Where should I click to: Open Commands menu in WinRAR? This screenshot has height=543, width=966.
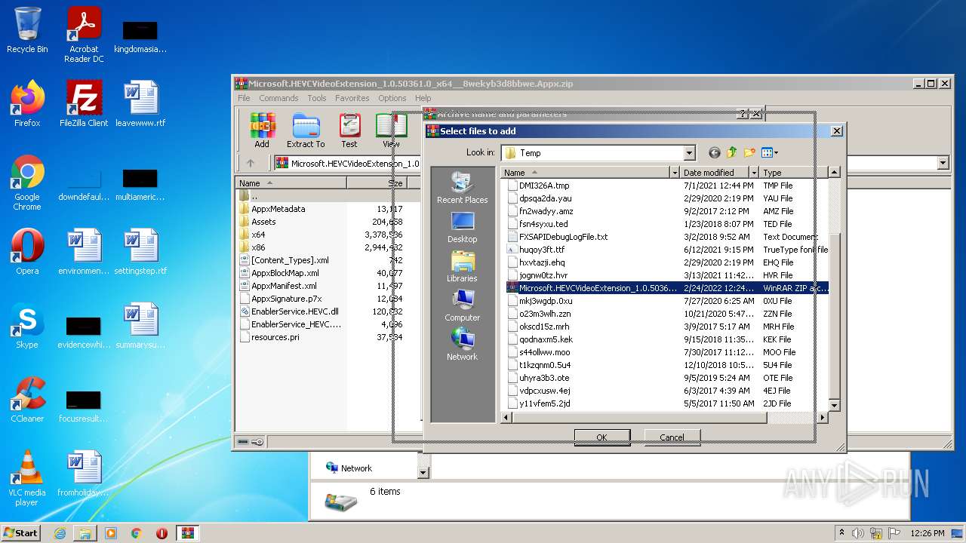(x=278, y=98)
